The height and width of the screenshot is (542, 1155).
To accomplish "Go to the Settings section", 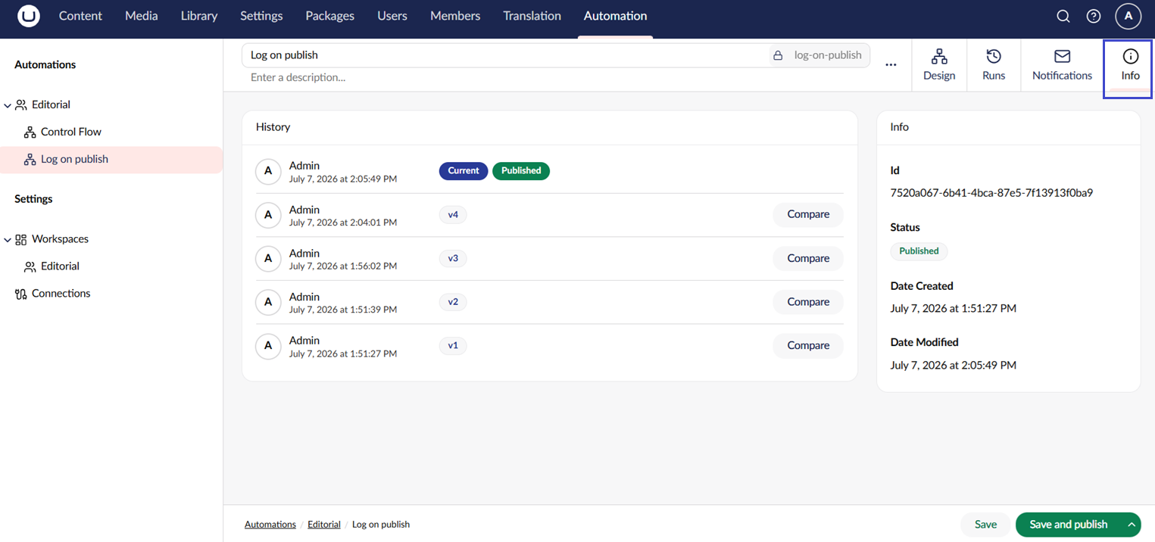I will tap(261, 16).
